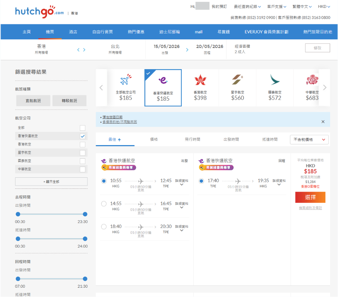Open the tax-exclusive price dropdown
The image size is (338, 297).
309,139
